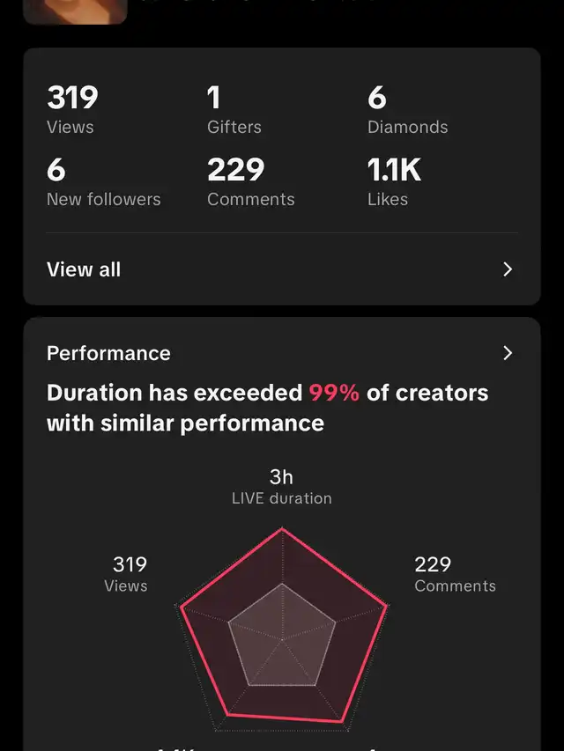The height and width of the screenshot is (751, 564).
Task: Expand Performance details with chevron arrow
Action: (508, 353)
